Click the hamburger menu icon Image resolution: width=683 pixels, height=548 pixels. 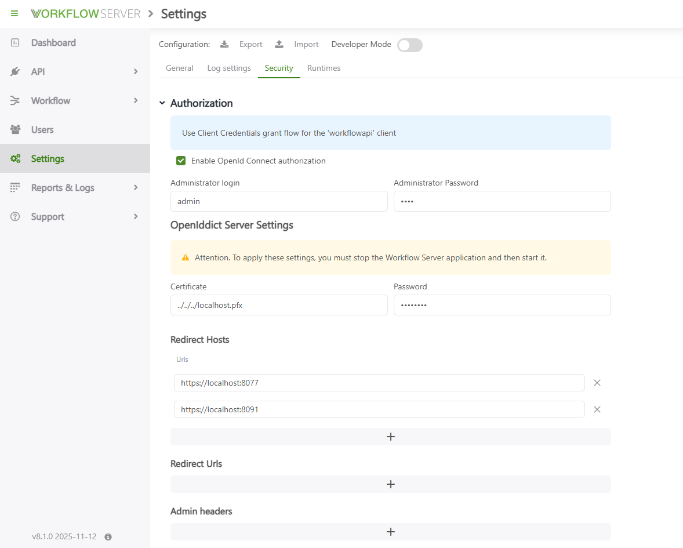point(14,13)
